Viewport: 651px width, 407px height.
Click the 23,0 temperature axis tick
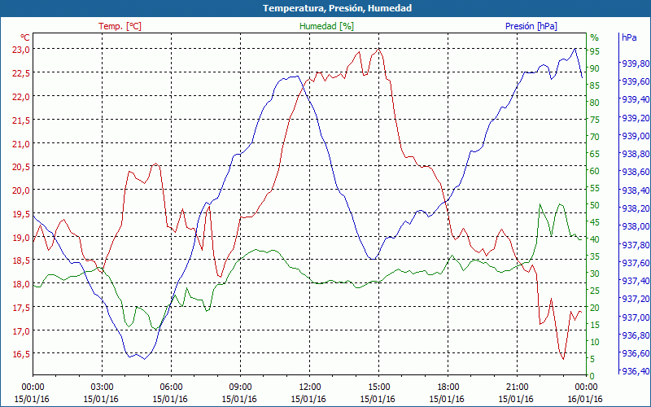[21, 50]
